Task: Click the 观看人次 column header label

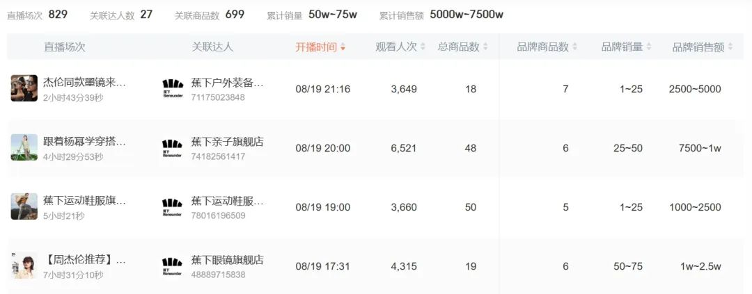Action: (396, 47)
